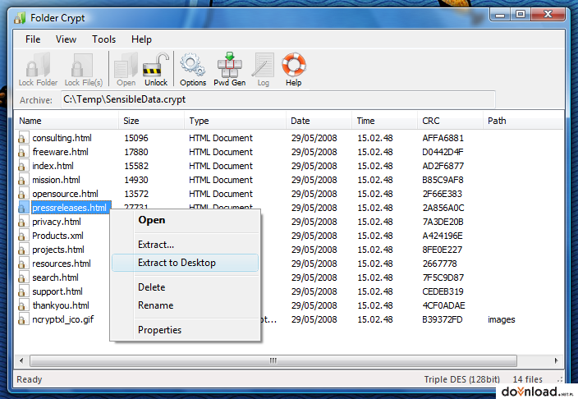578x399 pixels.
Task: Click the lifebuoy Help icon
Action: [293, 69]
